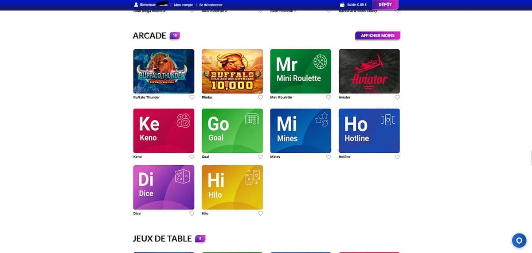This screenshot has width=532, height=253.
Task: Launch the purple Dice tile
Action: [x=164, y=187]
